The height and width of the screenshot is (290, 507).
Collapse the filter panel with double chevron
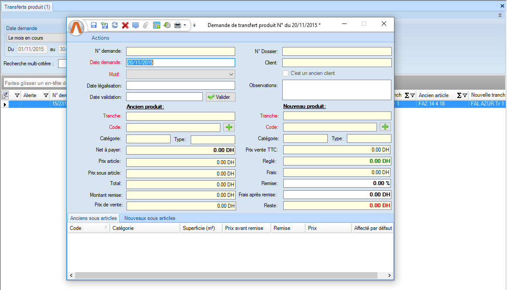point(500,15)
